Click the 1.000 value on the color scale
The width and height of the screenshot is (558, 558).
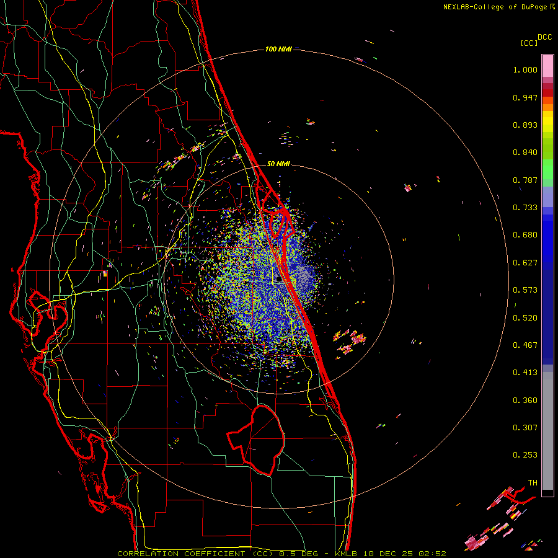tap(525, 69)
